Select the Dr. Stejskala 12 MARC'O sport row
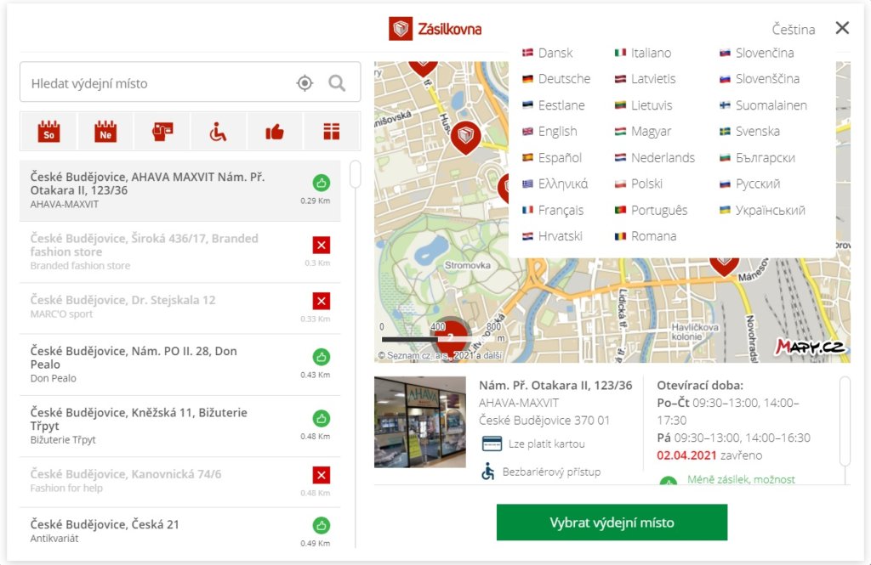Image resolution: width=871 pixels, height=565 pixels. point(180,308)
